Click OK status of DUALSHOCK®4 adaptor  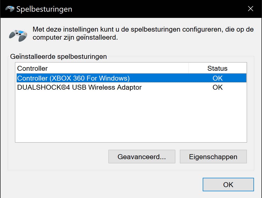pos(217,87)
